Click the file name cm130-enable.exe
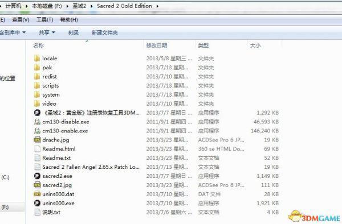 click(x=65, y=131)
